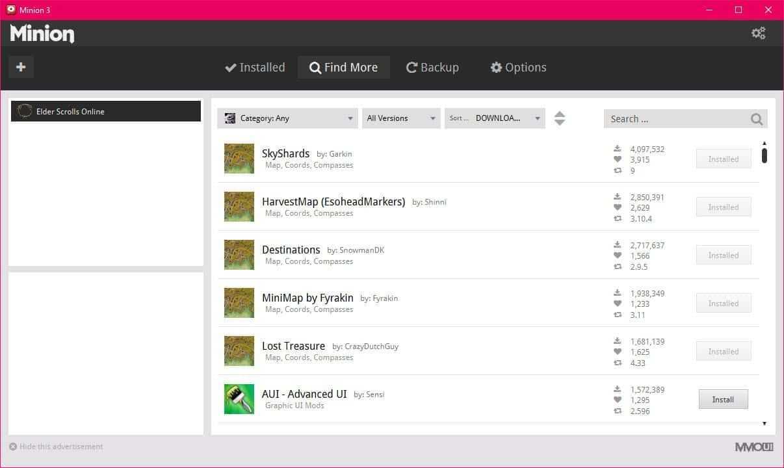The image size is (784, 468).
Task: Click in the Search text field
Action: (x=676, y=119)
